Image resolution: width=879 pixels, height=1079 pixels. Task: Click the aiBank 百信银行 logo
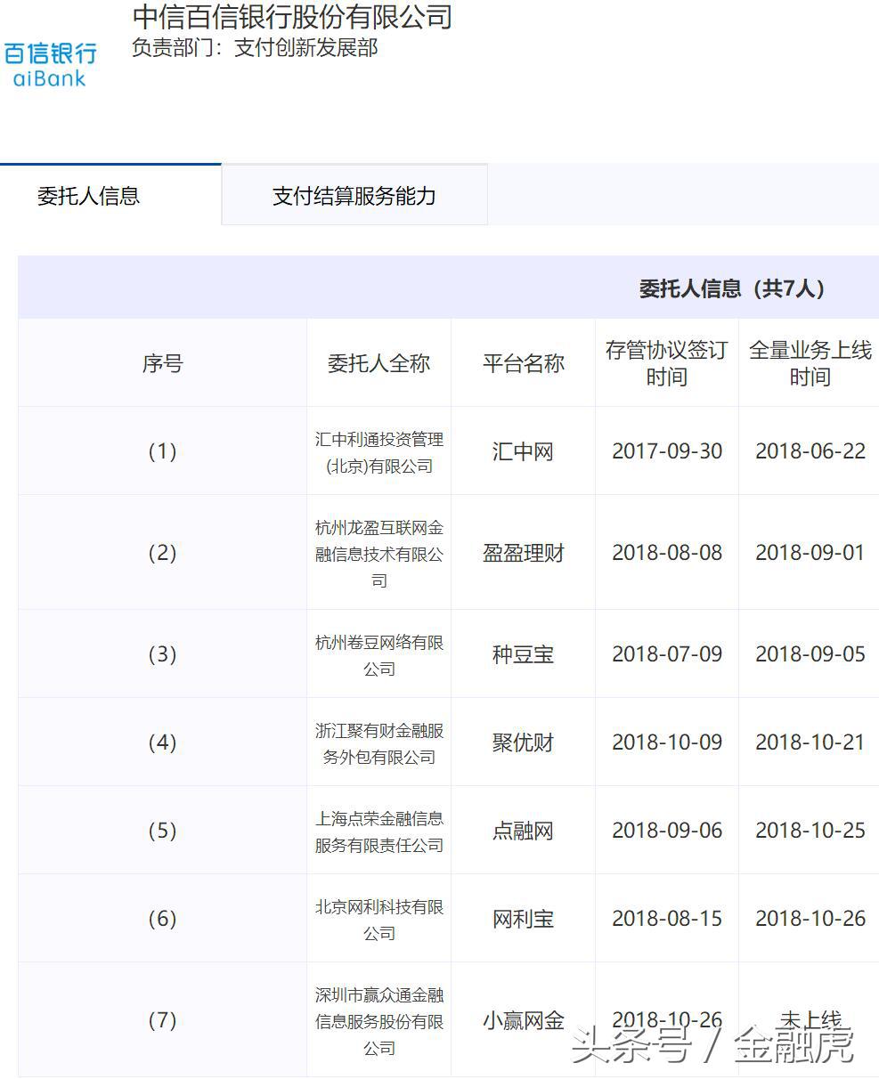point(51,64)
